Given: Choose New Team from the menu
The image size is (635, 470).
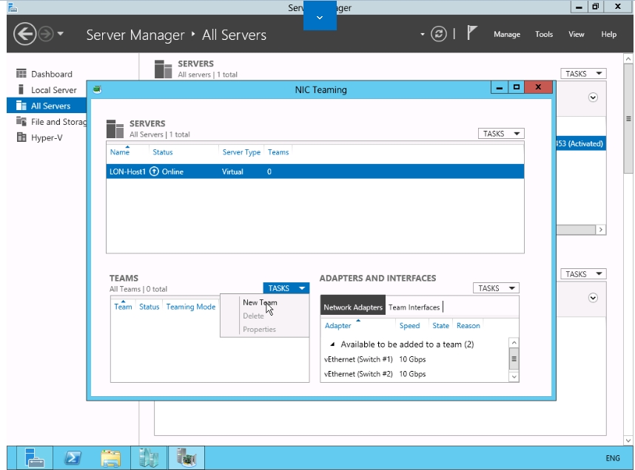Looking at the screenshot, I should [260, 302].
